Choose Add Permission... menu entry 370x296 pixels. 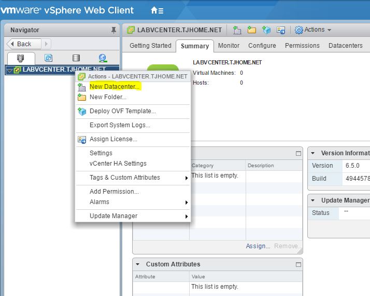[x=114, y=192]
